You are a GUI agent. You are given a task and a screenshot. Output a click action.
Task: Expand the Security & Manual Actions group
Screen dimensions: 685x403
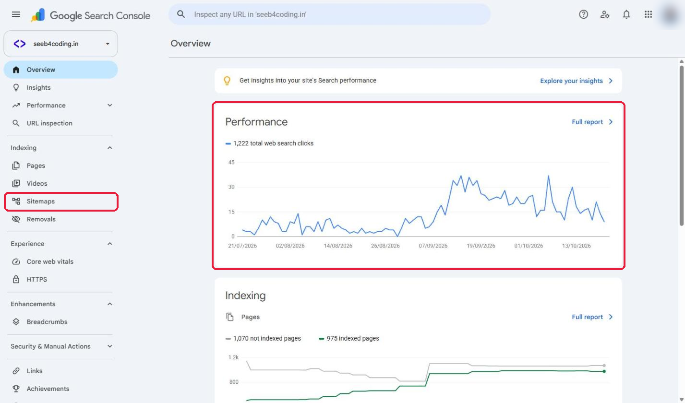pyautogui.click(x=109, y=346)
